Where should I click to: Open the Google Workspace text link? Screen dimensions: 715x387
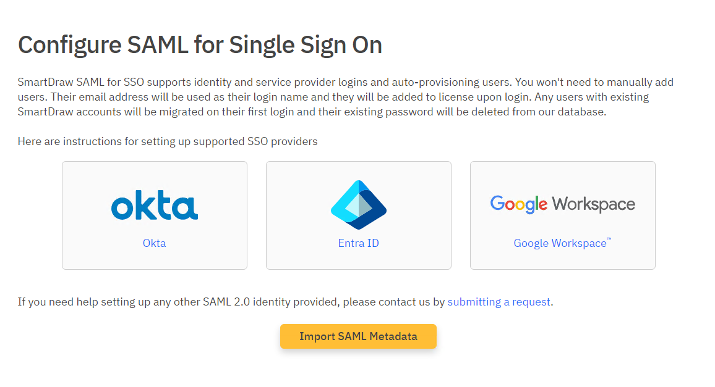pyautogui.click(x=559, y=243)
